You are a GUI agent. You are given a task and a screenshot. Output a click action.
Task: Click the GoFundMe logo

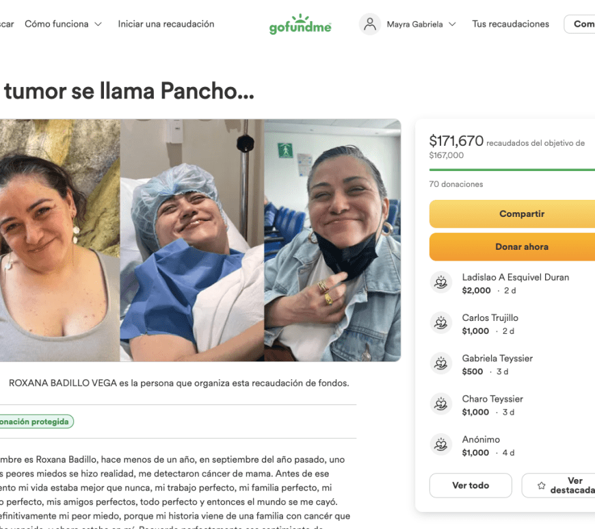300,25
